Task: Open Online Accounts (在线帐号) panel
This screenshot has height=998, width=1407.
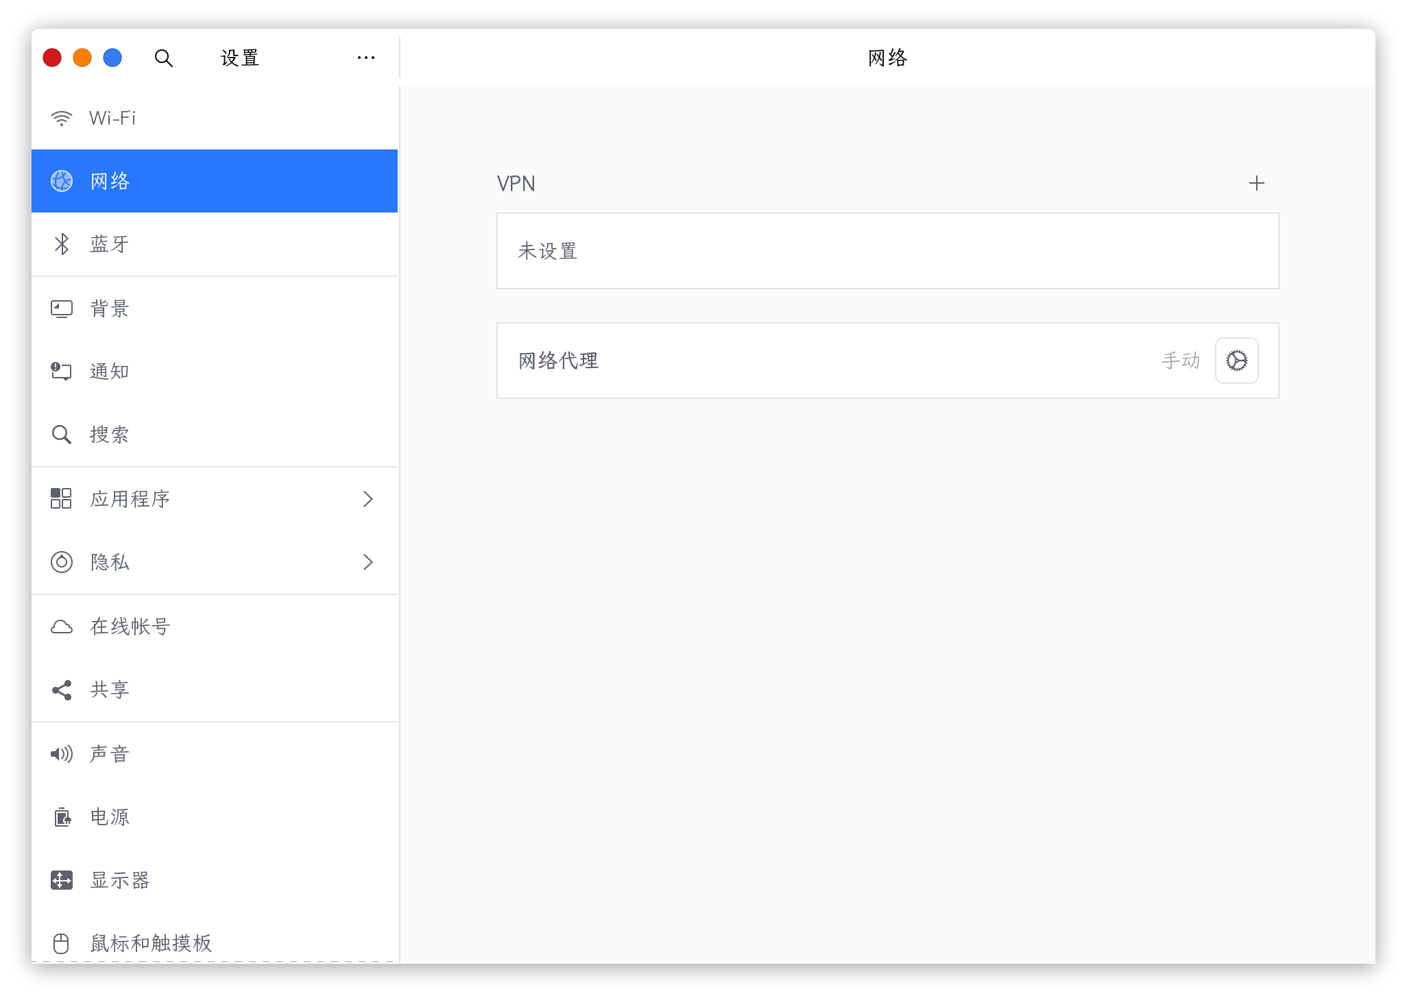Action: tap(130, 626)
